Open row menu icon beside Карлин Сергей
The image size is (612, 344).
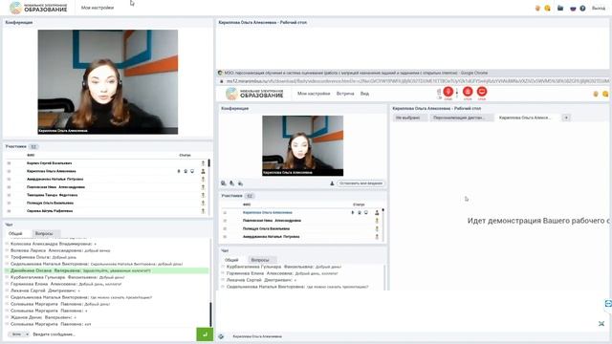coord(9,163)
